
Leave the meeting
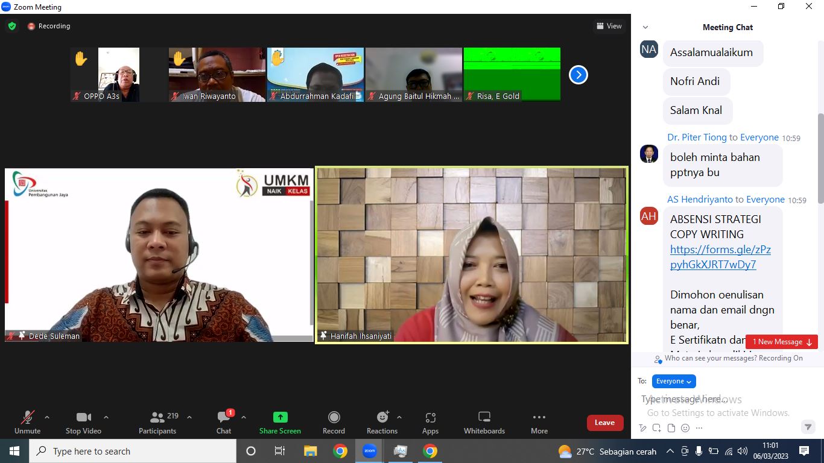point(605,423)
